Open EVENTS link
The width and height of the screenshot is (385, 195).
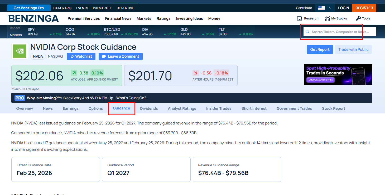point(82,8)
